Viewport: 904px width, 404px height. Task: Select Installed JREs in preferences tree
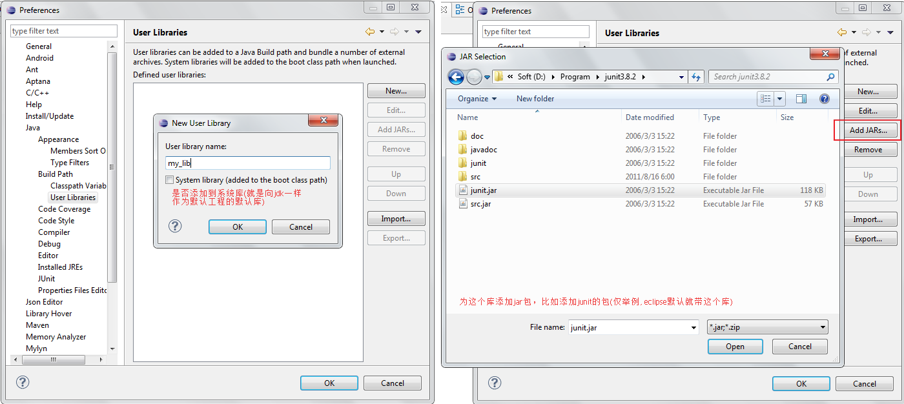[60, 267]
